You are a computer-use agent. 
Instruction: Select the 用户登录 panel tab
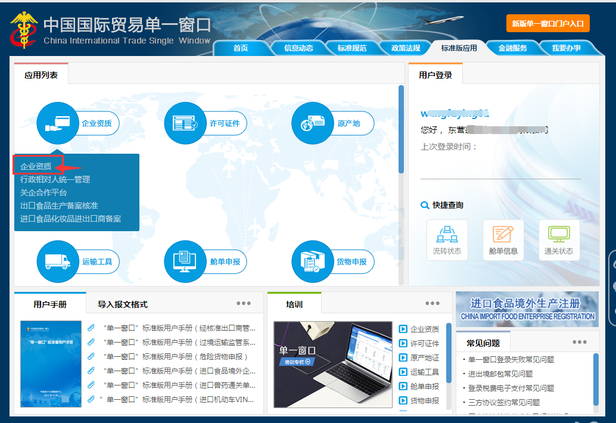click(x=435, y=74)
